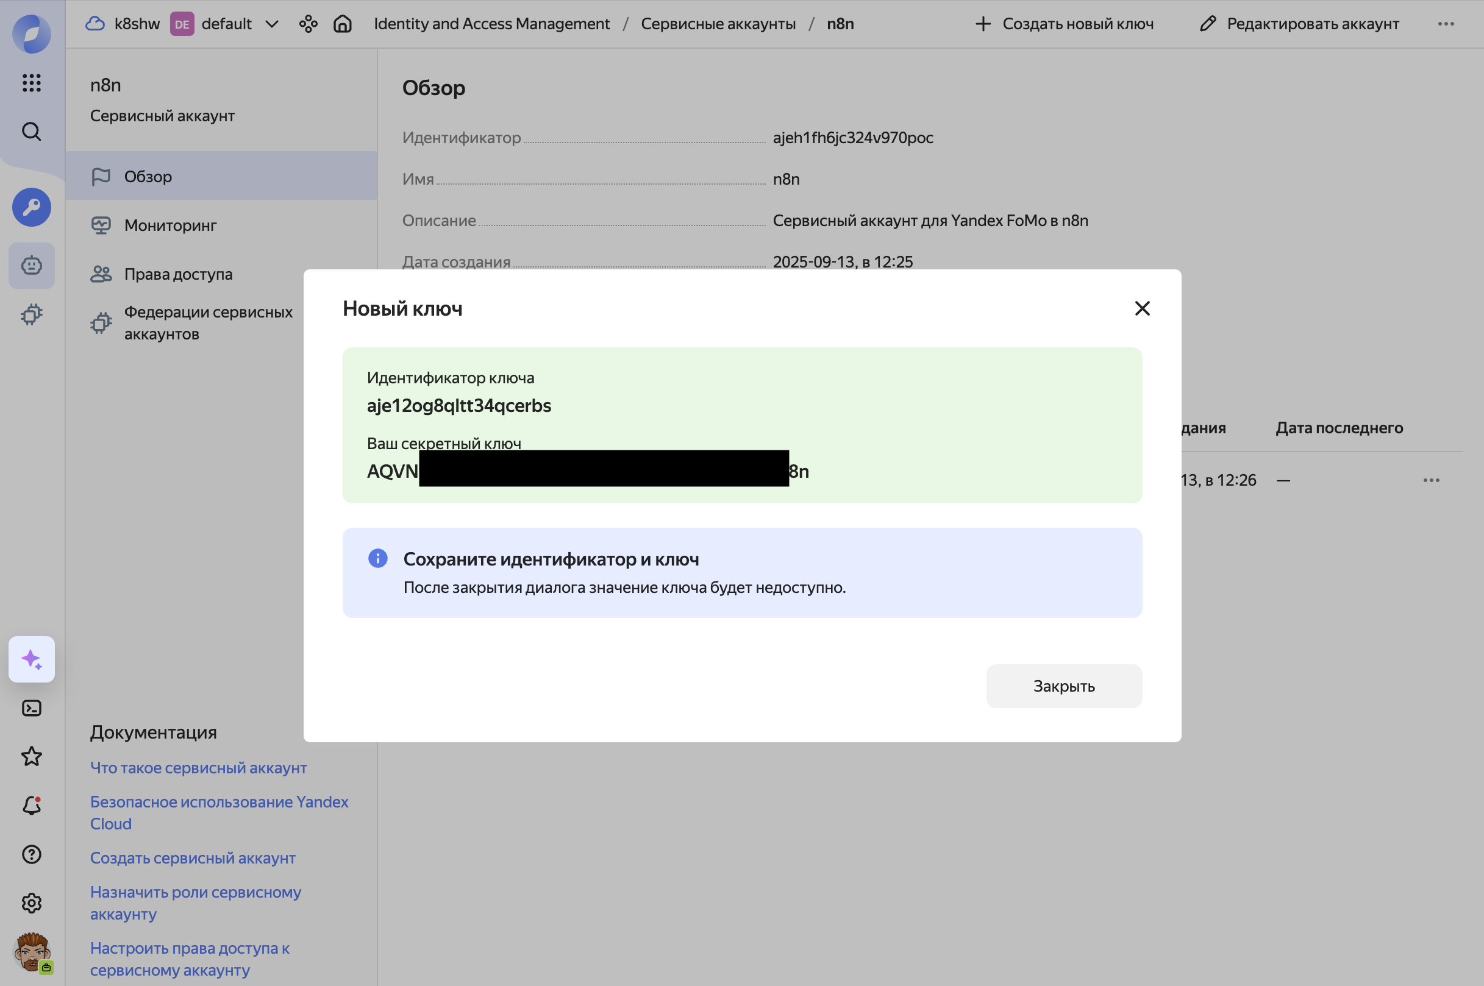
Task: Click key identifier aje12og8qltt34qcerbs
Action: (x=458, y=406)
